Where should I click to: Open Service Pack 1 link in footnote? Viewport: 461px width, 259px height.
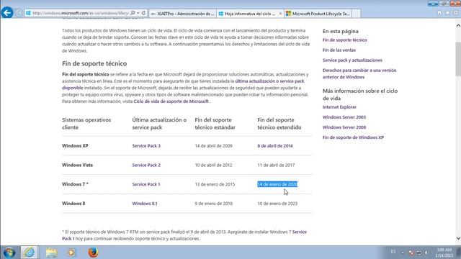coord(300,232)
